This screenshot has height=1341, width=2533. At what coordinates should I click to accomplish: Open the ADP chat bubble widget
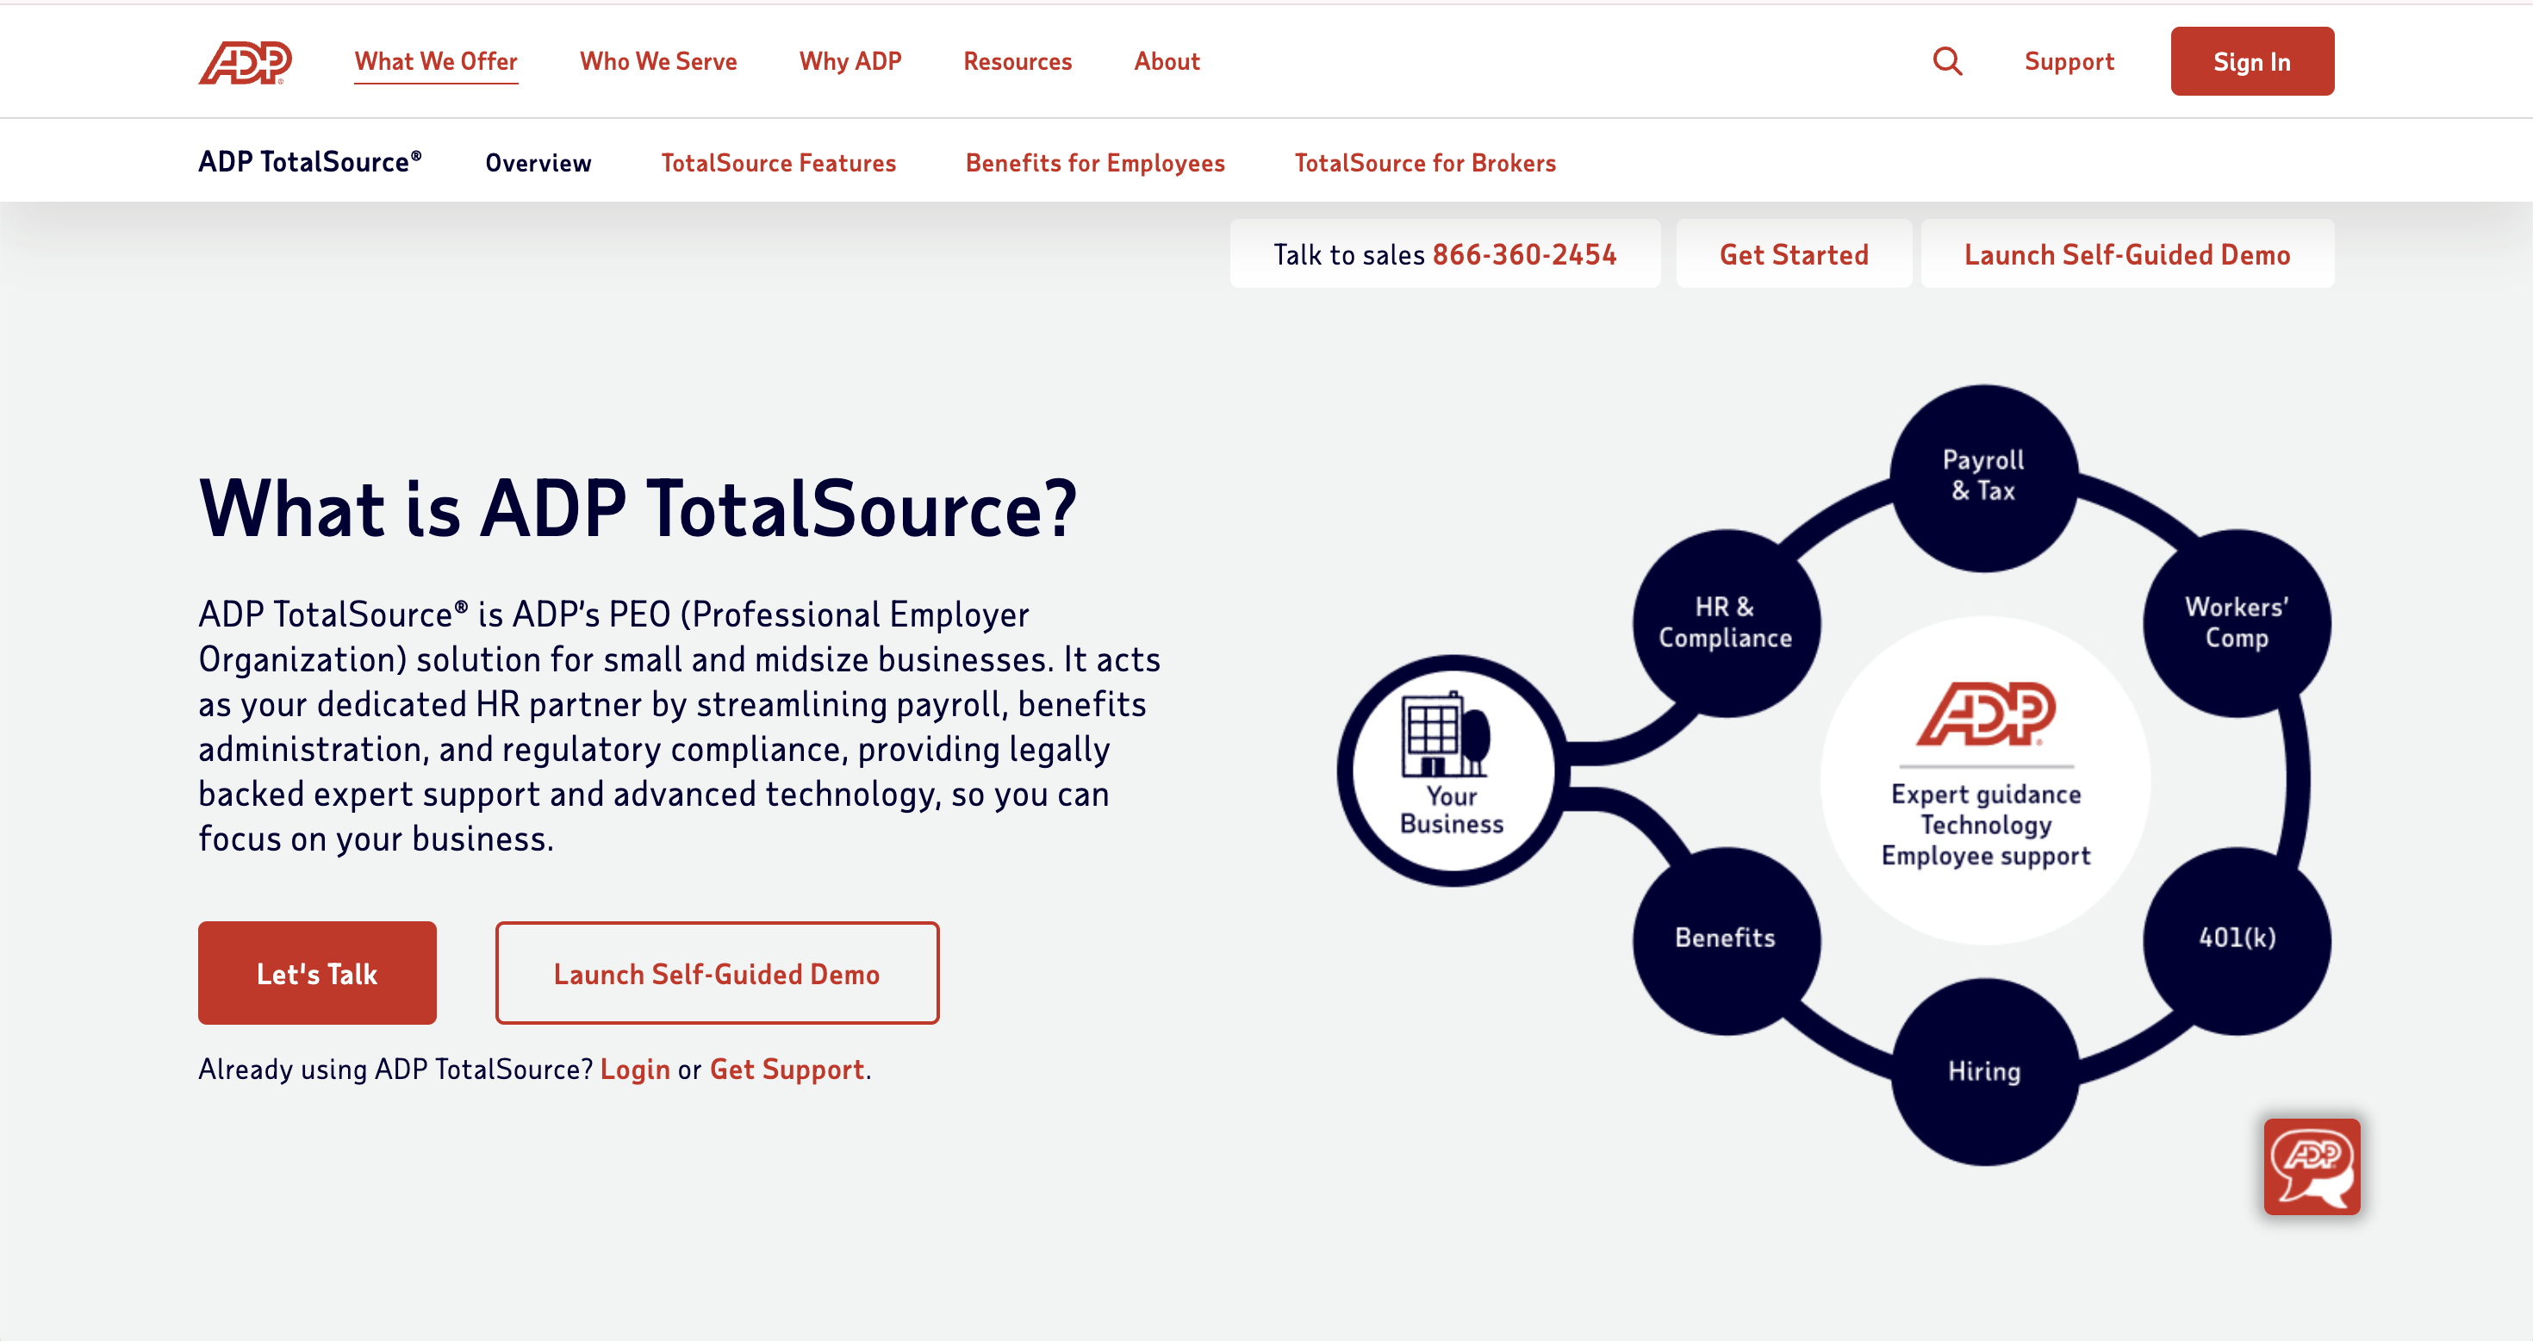point(2311,1166)
